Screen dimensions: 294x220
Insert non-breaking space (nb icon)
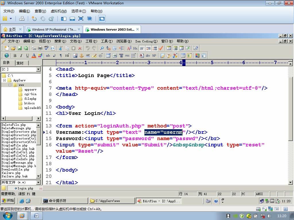point(48,56)
